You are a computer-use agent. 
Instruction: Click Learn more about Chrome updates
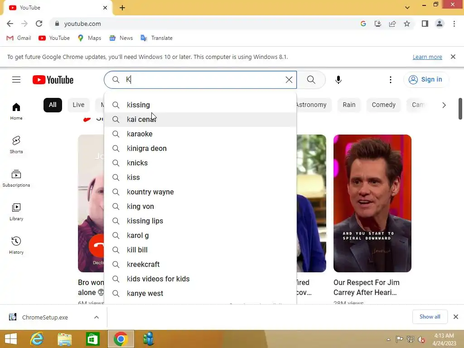pos(427,57)
